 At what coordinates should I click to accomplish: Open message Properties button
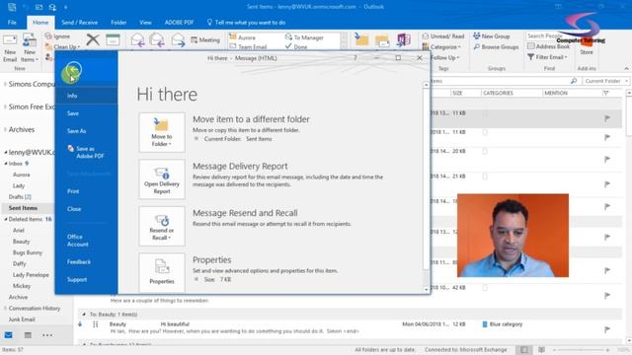162,272
